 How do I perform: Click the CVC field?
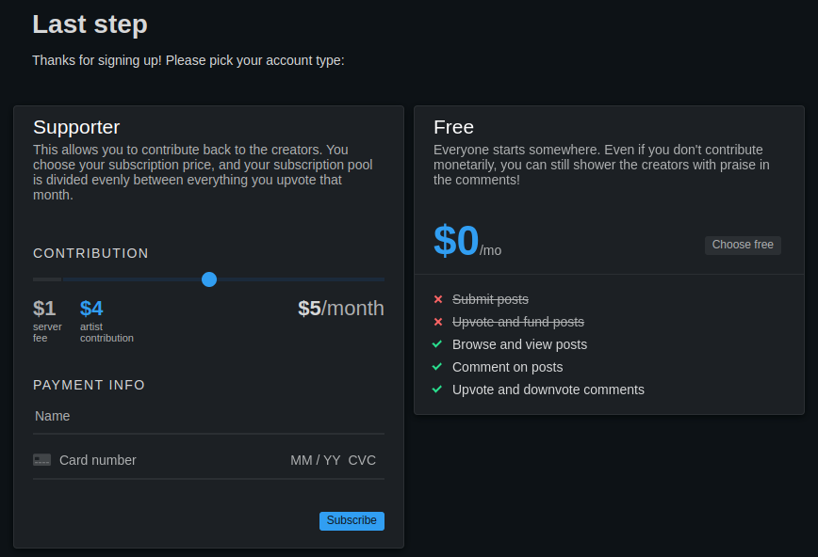[x=362, y=460]
